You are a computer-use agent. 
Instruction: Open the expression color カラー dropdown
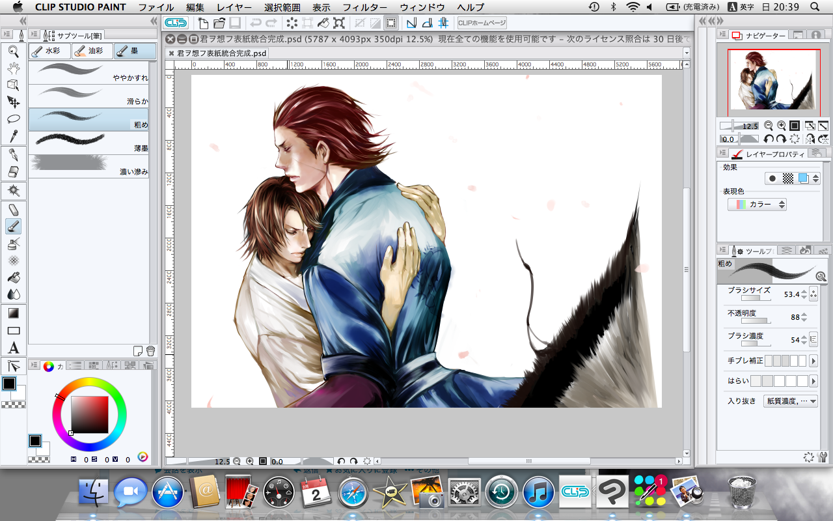coord(757,204)
